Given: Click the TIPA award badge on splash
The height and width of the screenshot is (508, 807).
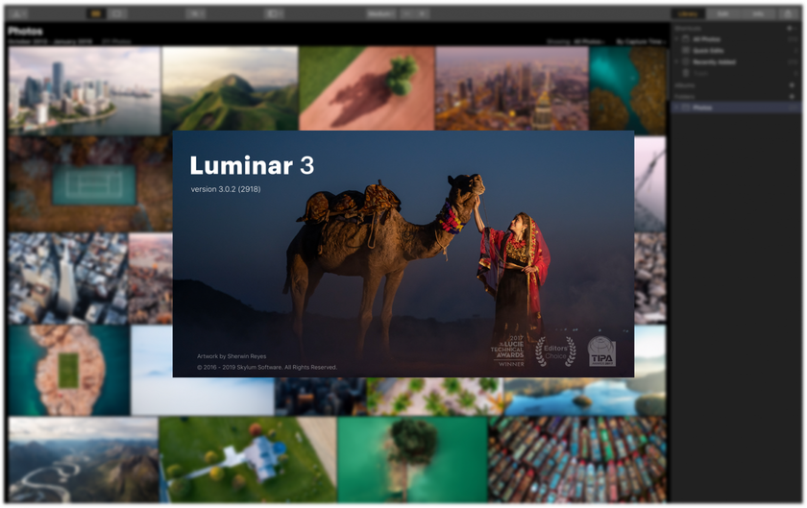Looking at the screenshot, I should (x=601, y=351).
